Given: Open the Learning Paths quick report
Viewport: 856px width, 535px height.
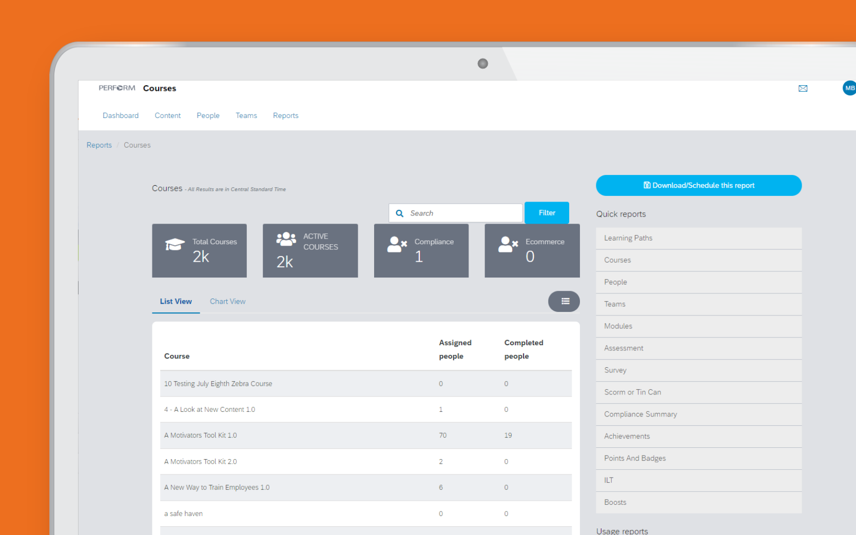Looking at the screenshot, I should pos(699,238).
